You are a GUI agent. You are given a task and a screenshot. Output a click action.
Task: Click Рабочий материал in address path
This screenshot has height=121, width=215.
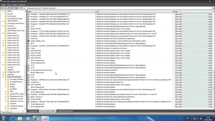[x=49, y=8]
